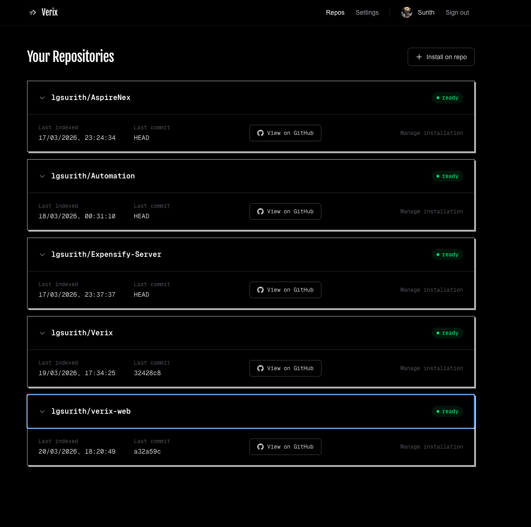The height and width of the screenshot is (527, 531).
Task: Click indexed time 17/03/2026, 23:37:37
Action: click(x=77, y=294)
